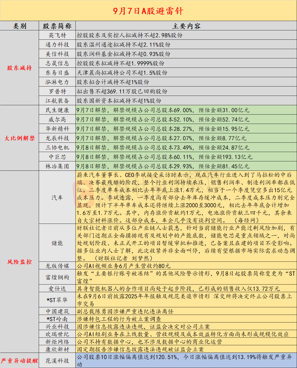Click the 大比例解禁 category cell
297x368 pixels.
19,138
